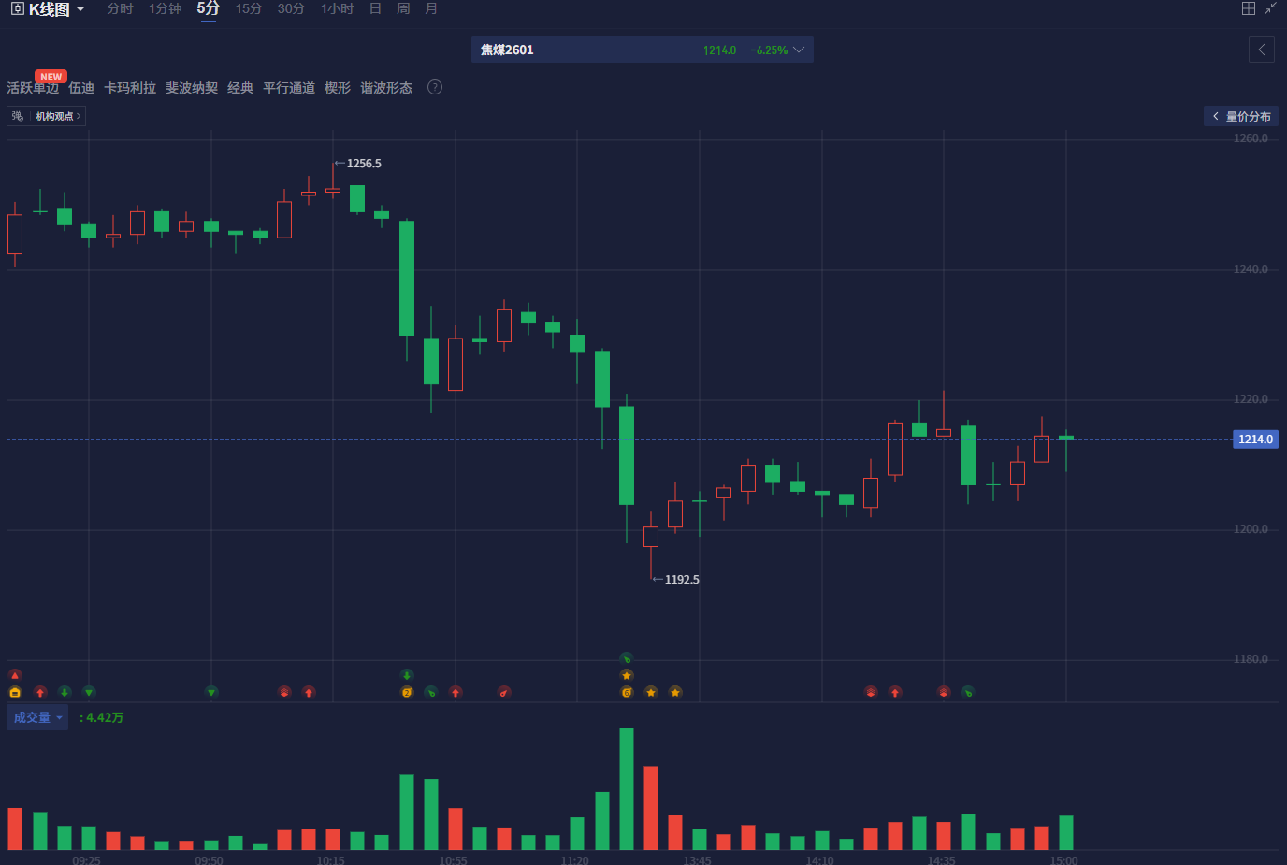The height and width of the screenshot is (865, 1287).
Task: Switch to the 1分钟 timeframe tab
Action: pos(165,8)
